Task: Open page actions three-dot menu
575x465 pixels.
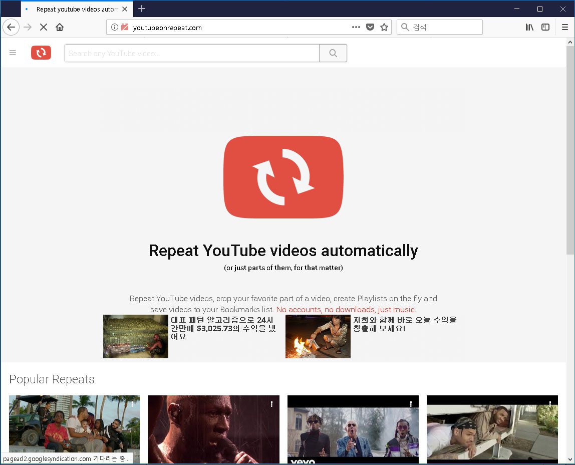Action: [x=356, y=27]
